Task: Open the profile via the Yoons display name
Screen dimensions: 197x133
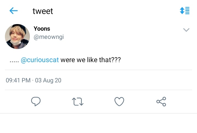Action: [x=42, y=29]
